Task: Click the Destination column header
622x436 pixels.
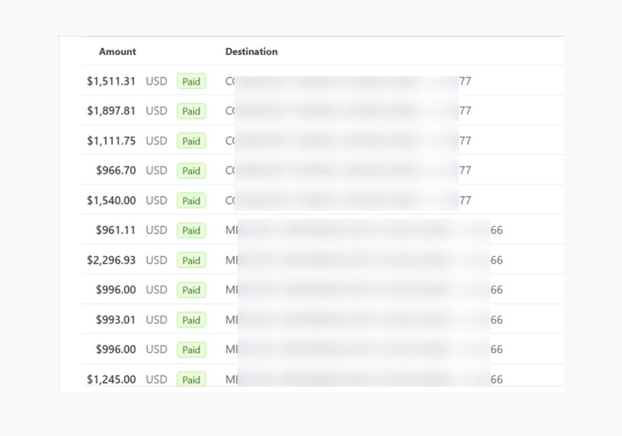Action: [x=251, y=52]
